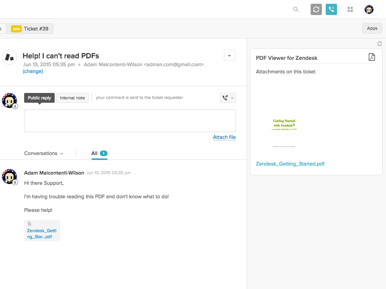Click the search magnifier icon
This screenshot has width=386, height=289.
pos(296,9)
